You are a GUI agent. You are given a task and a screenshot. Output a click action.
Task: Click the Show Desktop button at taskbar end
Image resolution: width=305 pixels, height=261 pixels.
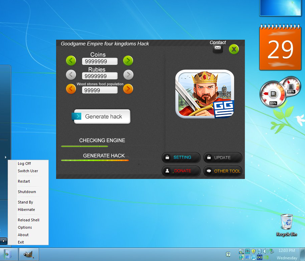303,254
